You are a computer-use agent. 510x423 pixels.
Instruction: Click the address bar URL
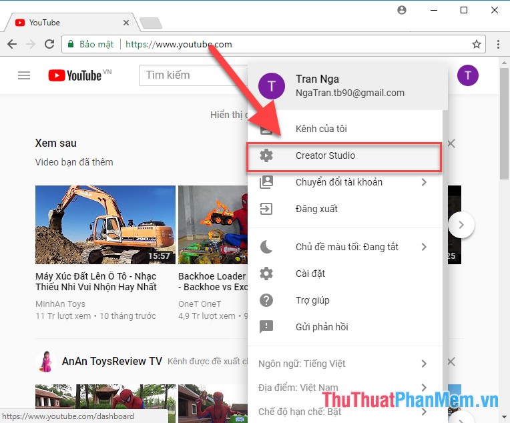click(x=178, y=44)
